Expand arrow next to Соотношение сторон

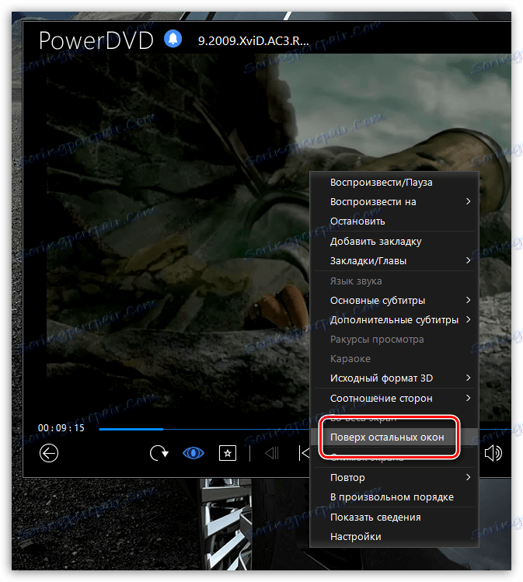pos(468,398)
